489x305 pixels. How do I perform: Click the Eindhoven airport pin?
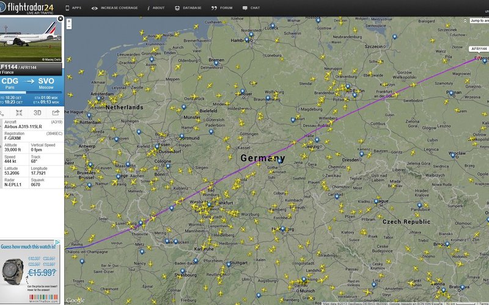click(116, 140)
